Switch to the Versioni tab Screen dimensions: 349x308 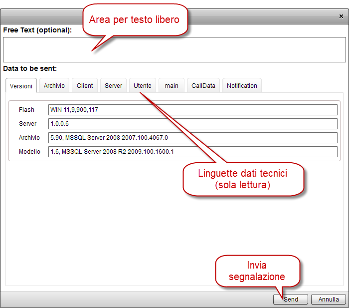point(21,86)
